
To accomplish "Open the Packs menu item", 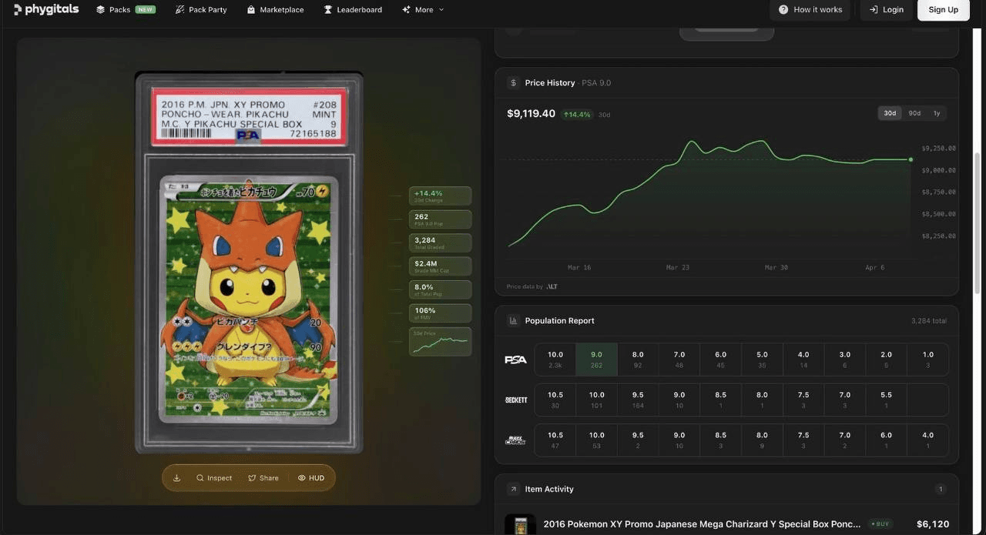I will [x=126, y=10].
